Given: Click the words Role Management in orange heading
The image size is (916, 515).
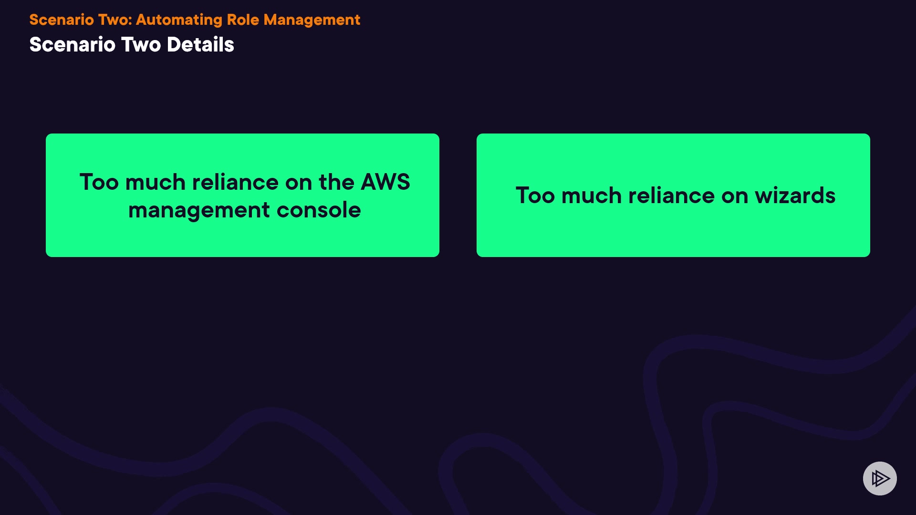Looking at the screenshot, I should [x=293, y=20].
